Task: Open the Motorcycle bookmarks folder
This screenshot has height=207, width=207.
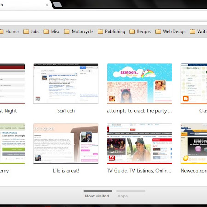Action: [x=79, y=31]
